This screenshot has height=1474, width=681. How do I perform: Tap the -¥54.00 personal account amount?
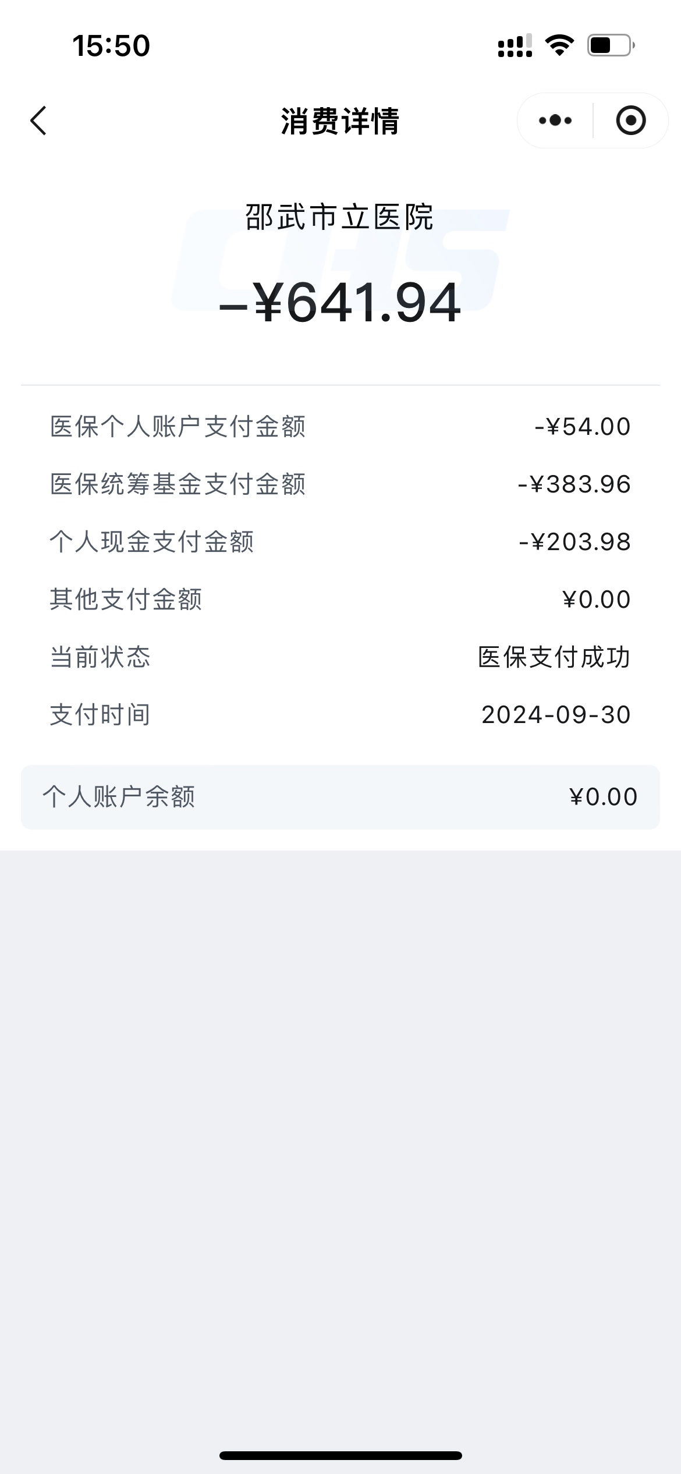coord(583,427)
